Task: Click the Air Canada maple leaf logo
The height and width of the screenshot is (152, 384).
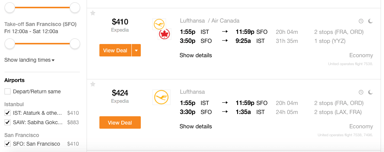Action: tap(164, 35)
